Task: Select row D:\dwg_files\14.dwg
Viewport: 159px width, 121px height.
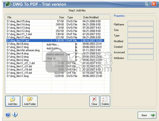Action: pyautogui.click(x=55, y=25)
